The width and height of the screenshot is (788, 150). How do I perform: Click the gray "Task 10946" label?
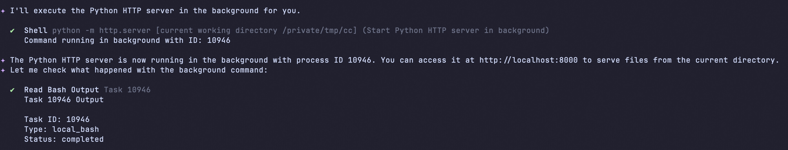[127, 90]
